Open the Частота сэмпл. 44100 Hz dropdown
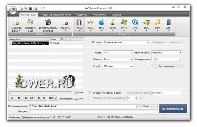The width and height of the screenshot is (197, 127). (x=167, y=53)
